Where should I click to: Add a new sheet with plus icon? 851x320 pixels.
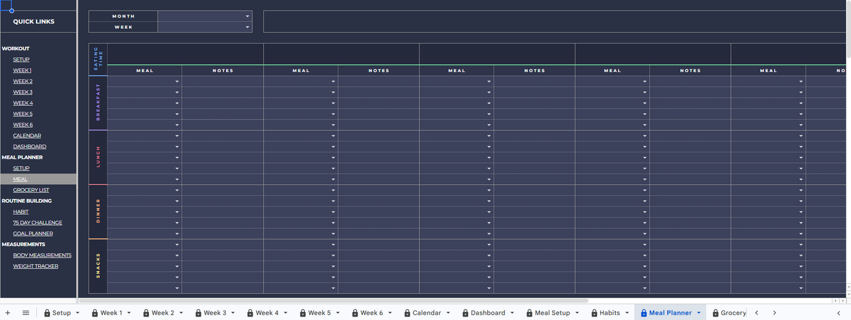point(8,313)
